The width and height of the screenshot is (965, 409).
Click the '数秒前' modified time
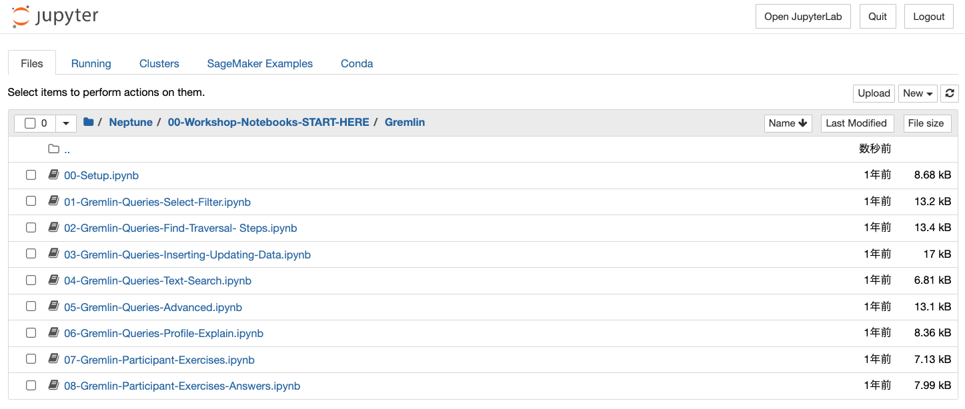pyautogui.click(x=875, y=149)
